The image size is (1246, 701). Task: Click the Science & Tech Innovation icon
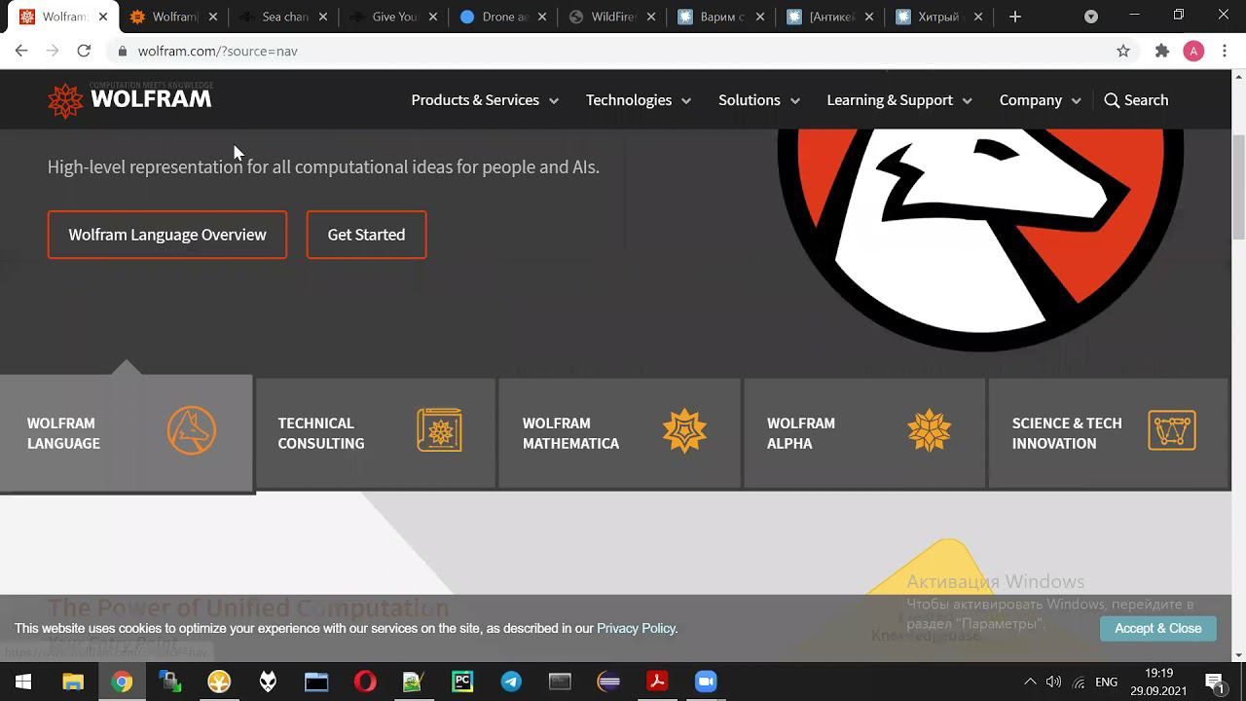[x=1172, y=430]
